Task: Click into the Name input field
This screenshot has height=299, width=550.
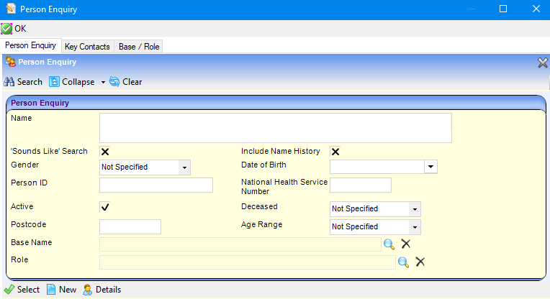Action: (x=275, y=128)
